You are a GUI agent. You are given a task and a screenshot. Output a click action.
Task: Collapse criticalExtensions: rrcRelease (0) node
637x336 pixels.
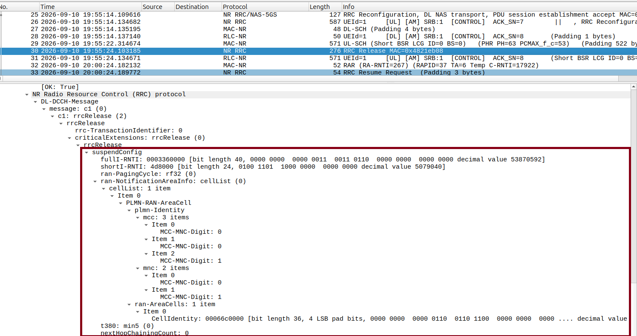point(70,138)
